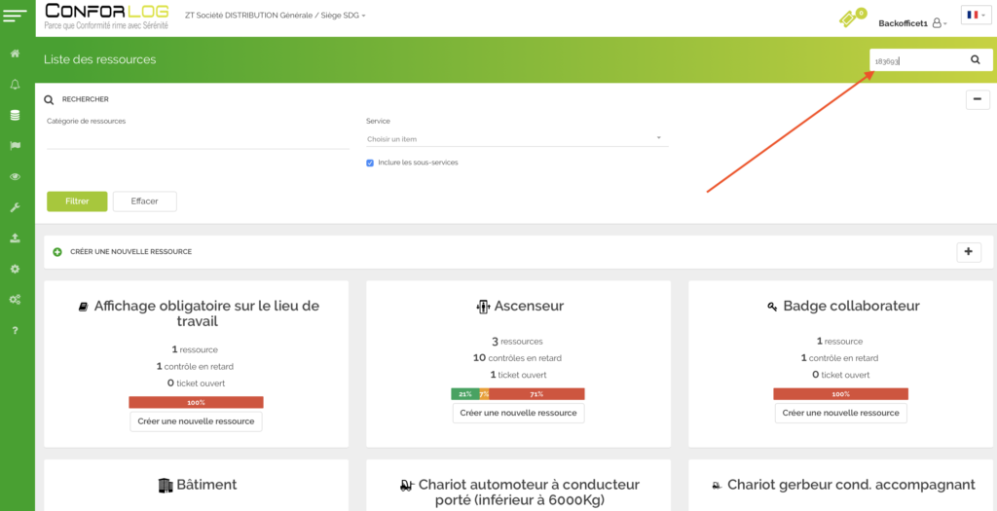997x511 pixels.
Task: Open the Backoffice1 user menu
Action: pos(912,22)
